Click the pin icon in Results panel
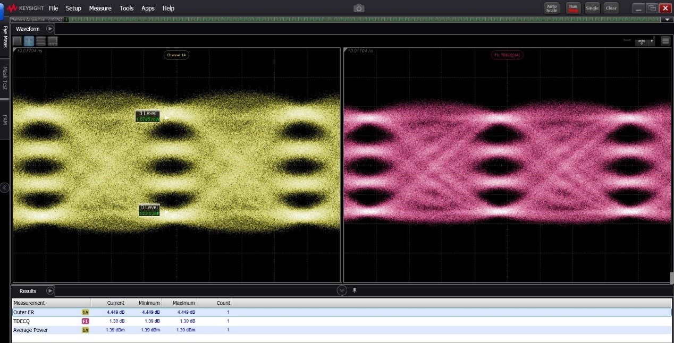The image size is (674, 343). (x=355, y=290)
